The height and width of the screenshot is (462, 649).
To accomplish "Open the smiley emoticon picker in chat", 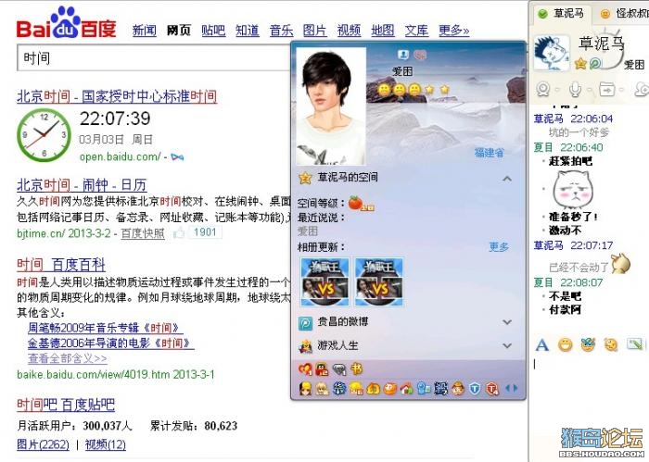I will 566,344.
